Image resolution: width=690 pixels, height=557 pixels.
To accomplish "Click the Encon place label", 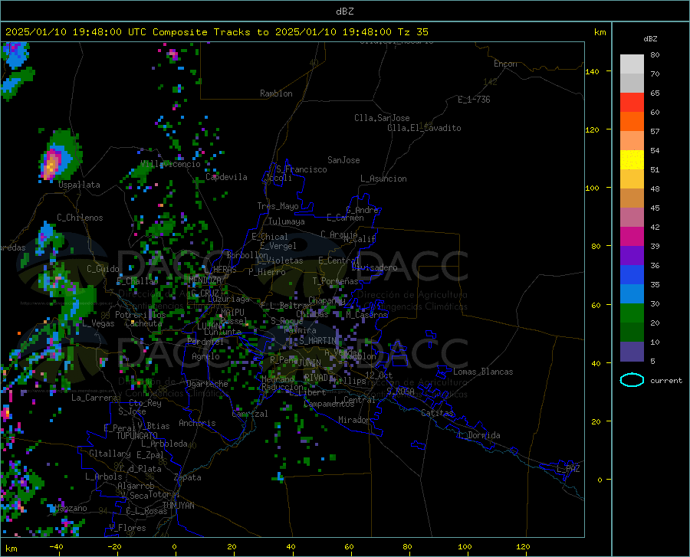I will coord(505,64).
